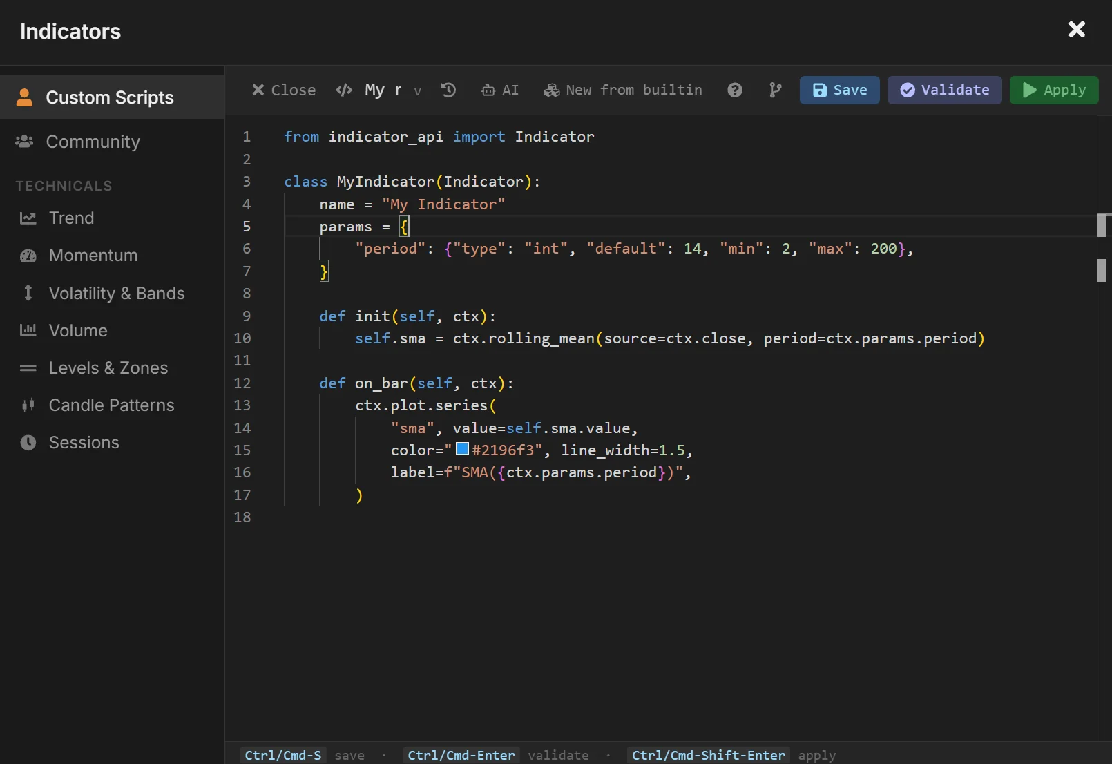Select Candle Patterns category

[113, 405]
